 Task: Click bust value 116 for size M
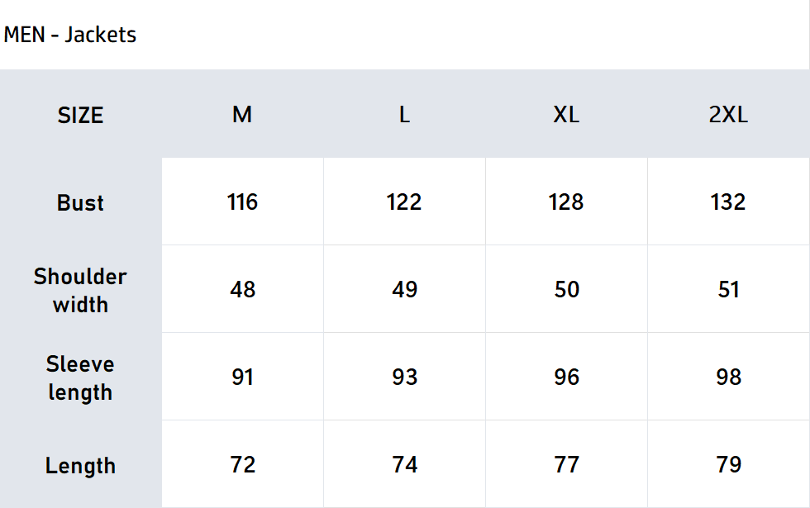click(242, 202)
